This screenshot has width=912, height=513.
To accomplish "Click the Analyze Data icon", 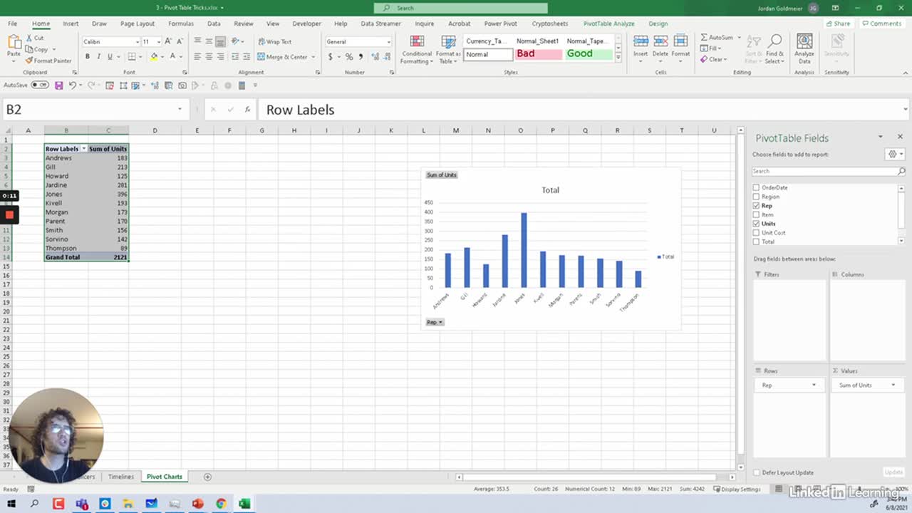I will 804,41.
